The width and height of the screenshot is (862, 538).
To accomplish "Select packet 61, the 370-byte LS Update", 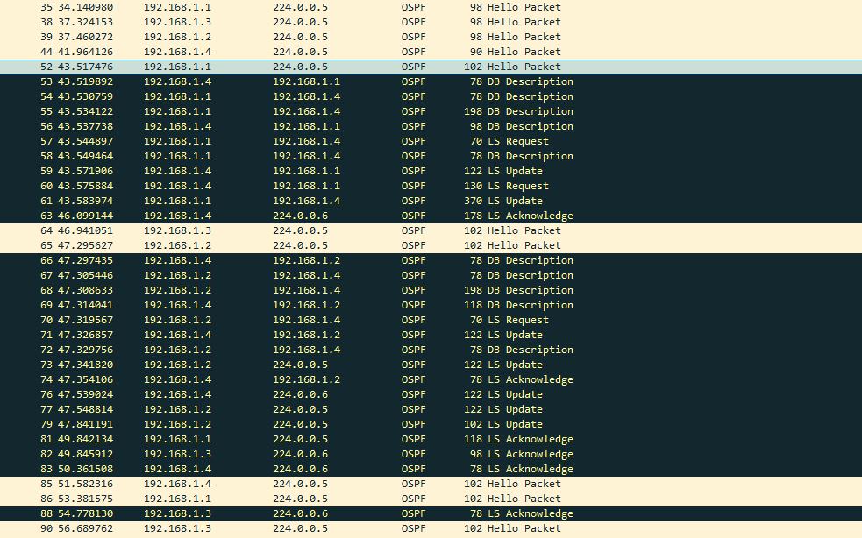I will coord(263,200).
